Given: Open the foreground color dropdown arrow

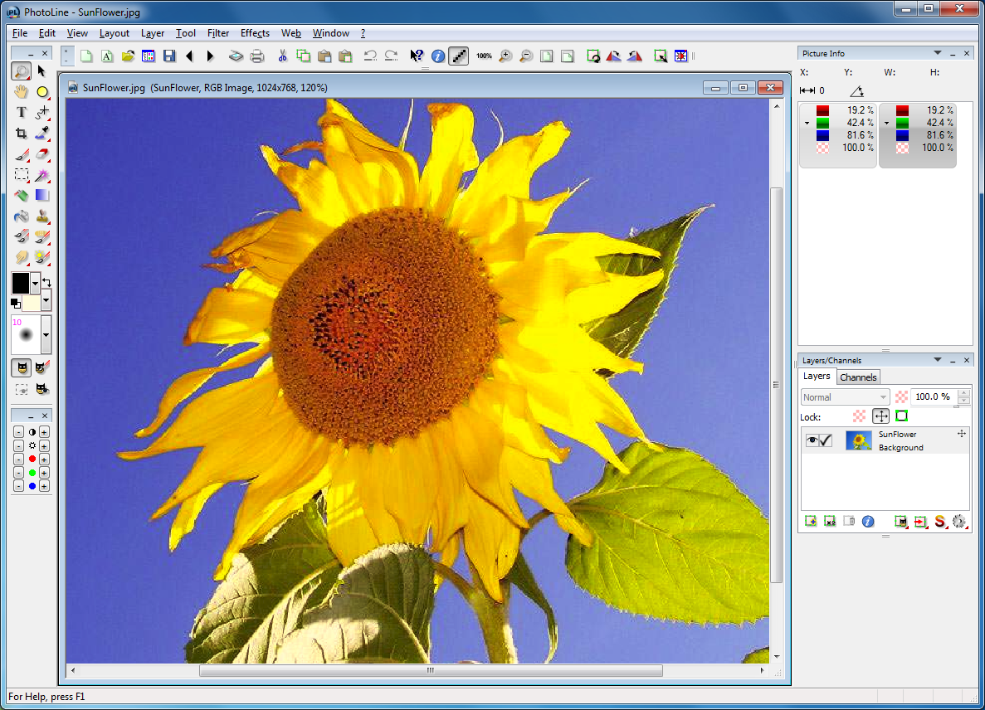Looking at the screenshot, I should coord(35,283).
